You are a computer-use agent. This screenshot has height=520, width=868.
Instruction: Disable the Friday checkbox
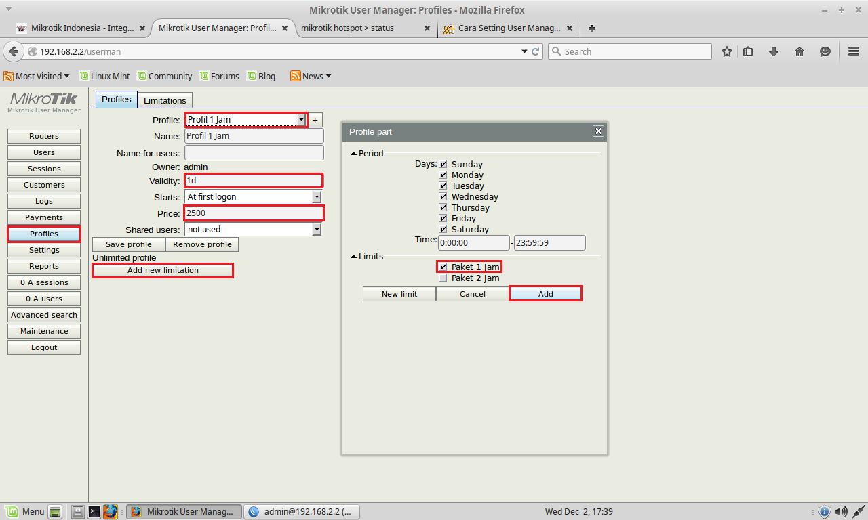pyautogui.click(x=443, y=218)
